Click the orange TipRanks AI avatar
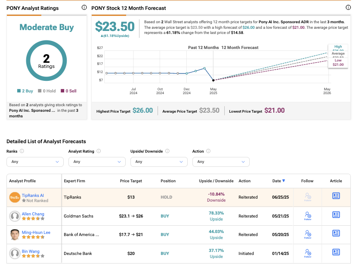This screenshot has width=356, height=270. click(15, 197)
